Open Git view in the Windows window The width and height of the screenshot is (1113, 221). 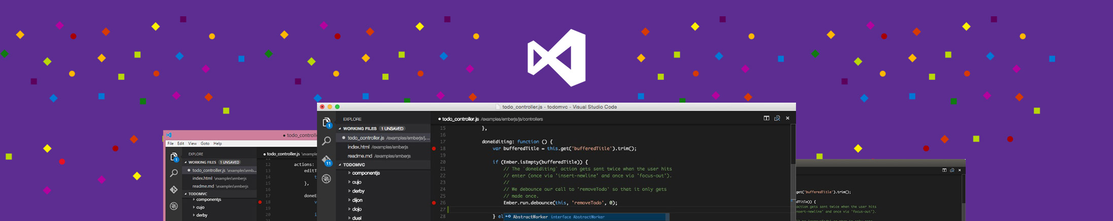point(174,190)
